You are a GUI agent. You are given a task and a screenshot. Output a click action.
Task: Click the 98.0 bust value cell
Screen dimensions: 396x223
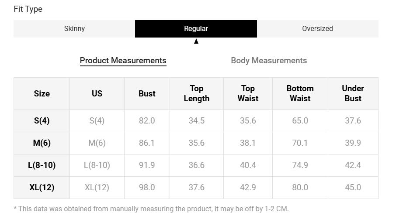click(147, 188)
